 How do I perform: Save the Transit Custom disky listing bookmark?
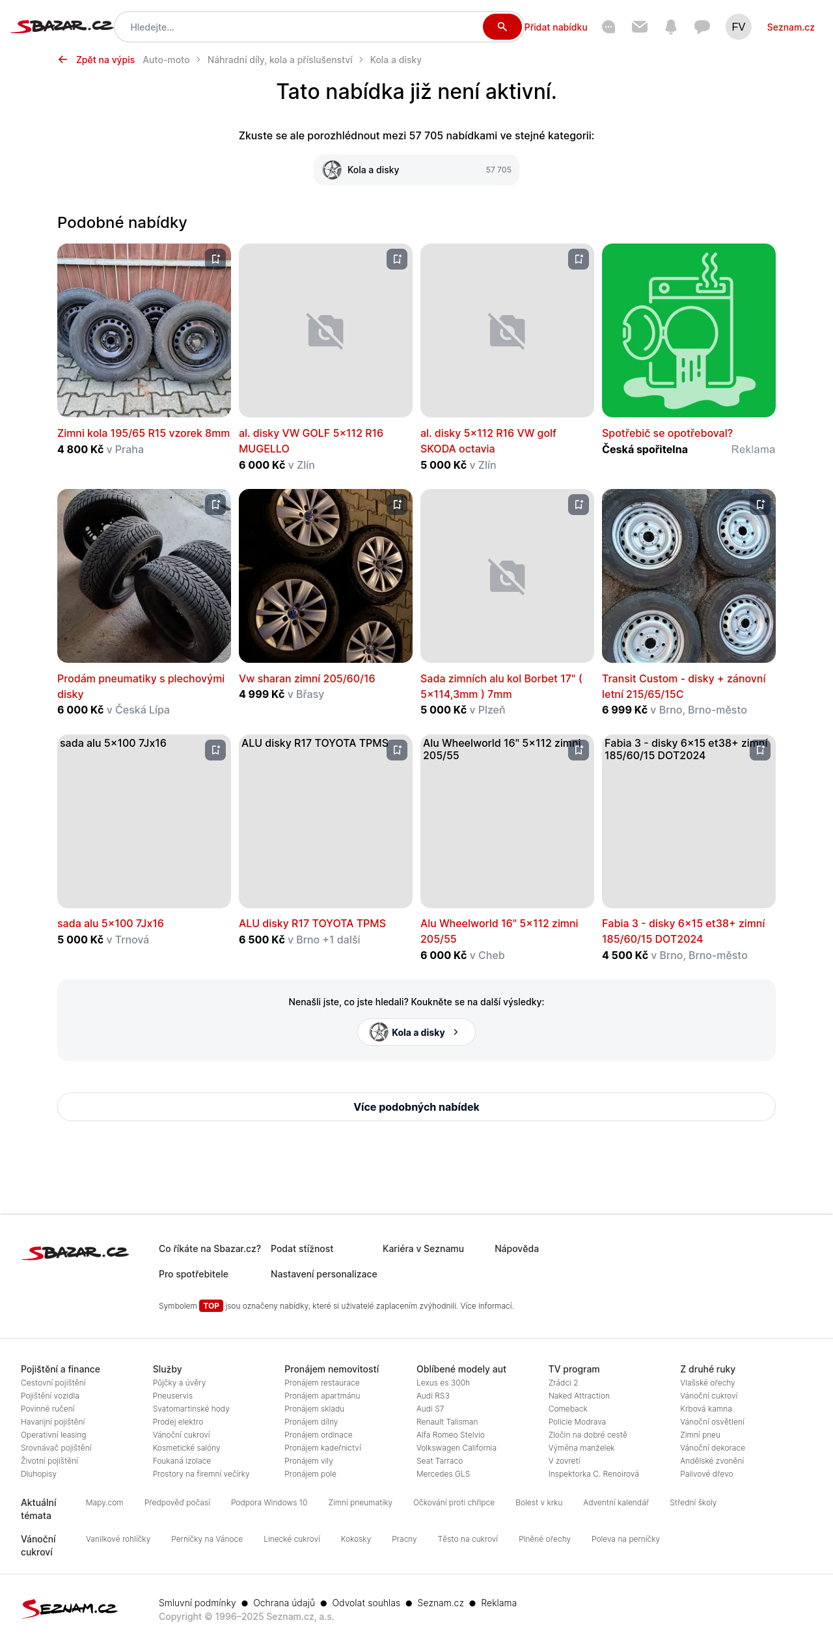pos(760,505)
